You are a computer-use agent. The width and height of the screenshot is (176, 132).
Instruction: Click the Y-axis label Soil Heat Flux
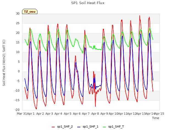coord(4,63)
